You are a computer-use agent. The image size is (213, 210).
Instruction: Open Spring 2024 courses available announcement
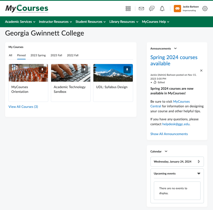174,60
